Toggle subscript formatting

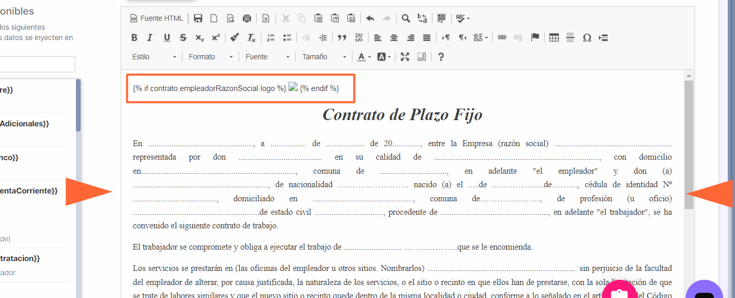(x=200, y=37)
